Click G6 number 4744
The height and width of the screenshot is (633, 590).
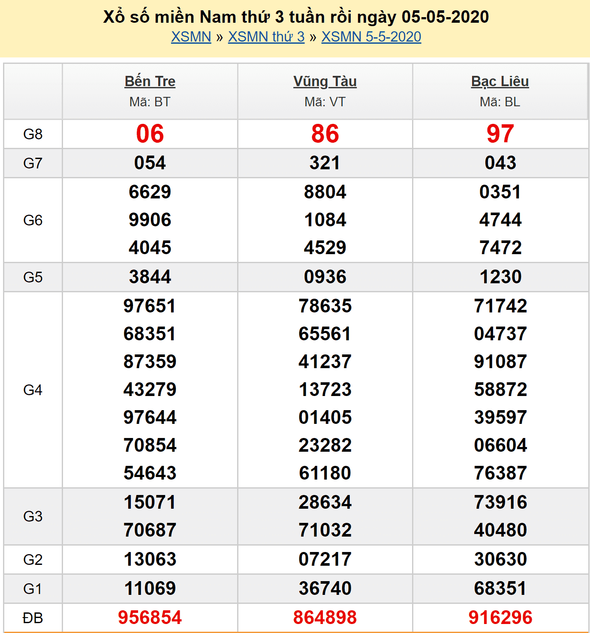tap(500, 220)
